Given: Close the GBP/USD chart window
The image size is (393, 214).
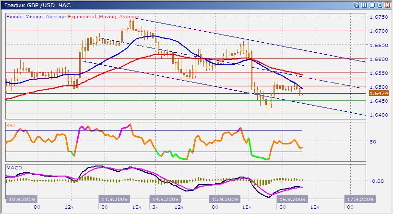Looking at the screenshot, I should pyautogui.click(x=387, y=5).
